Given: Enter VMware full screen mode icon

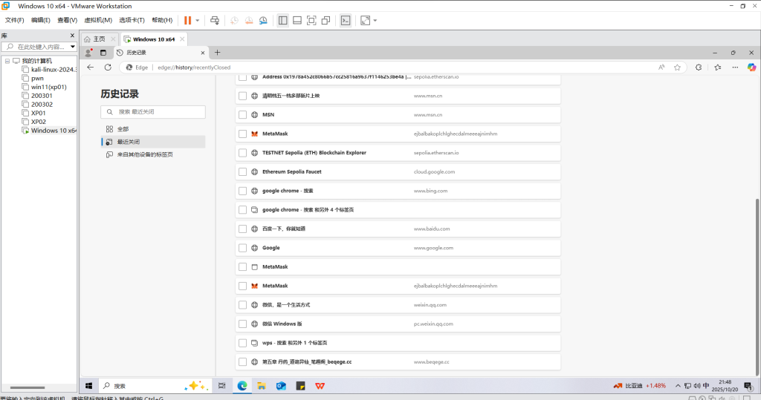Looking at the screenshot, I should [x=311, y=20].
